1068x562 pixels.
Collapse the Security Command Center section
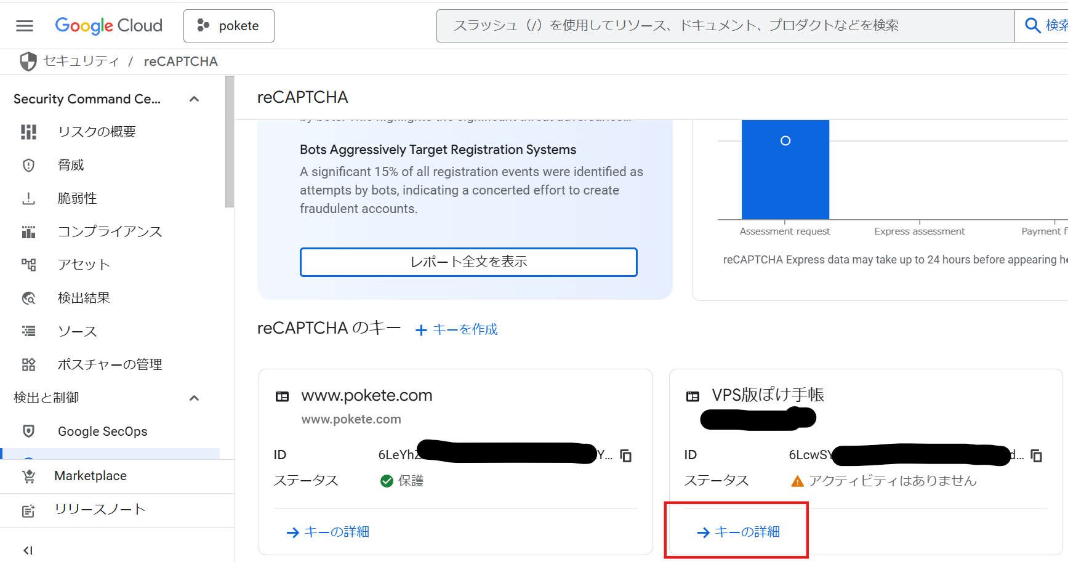tap(195, 99)
